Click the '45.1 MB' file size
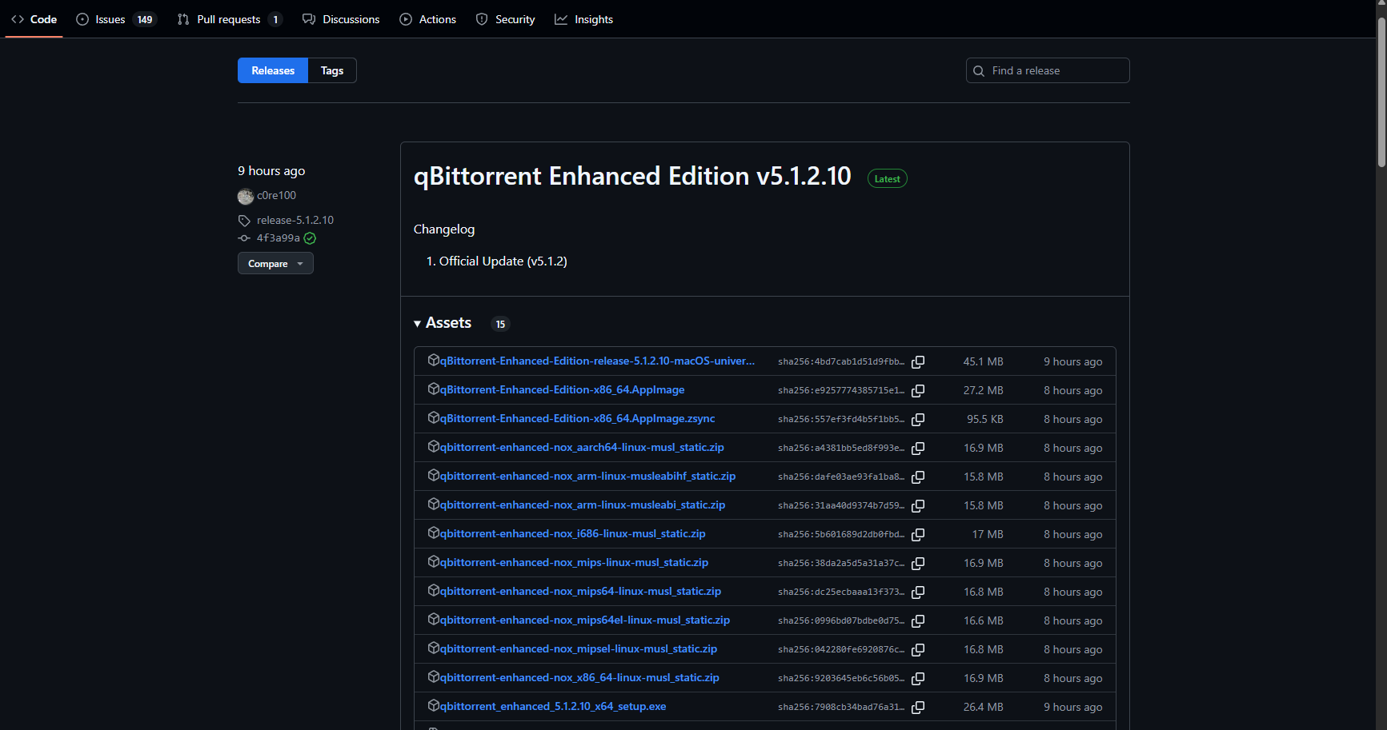The height and width of the screenshot is (730, 1387). [x=983, y=361]
